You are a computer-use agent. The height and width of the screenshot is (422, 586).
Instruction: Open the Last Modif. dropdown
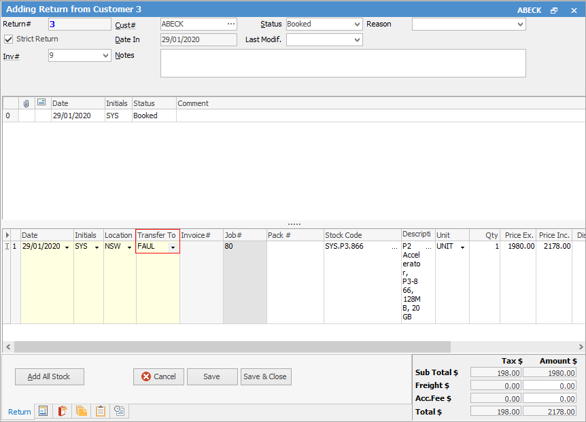point(358,40)
